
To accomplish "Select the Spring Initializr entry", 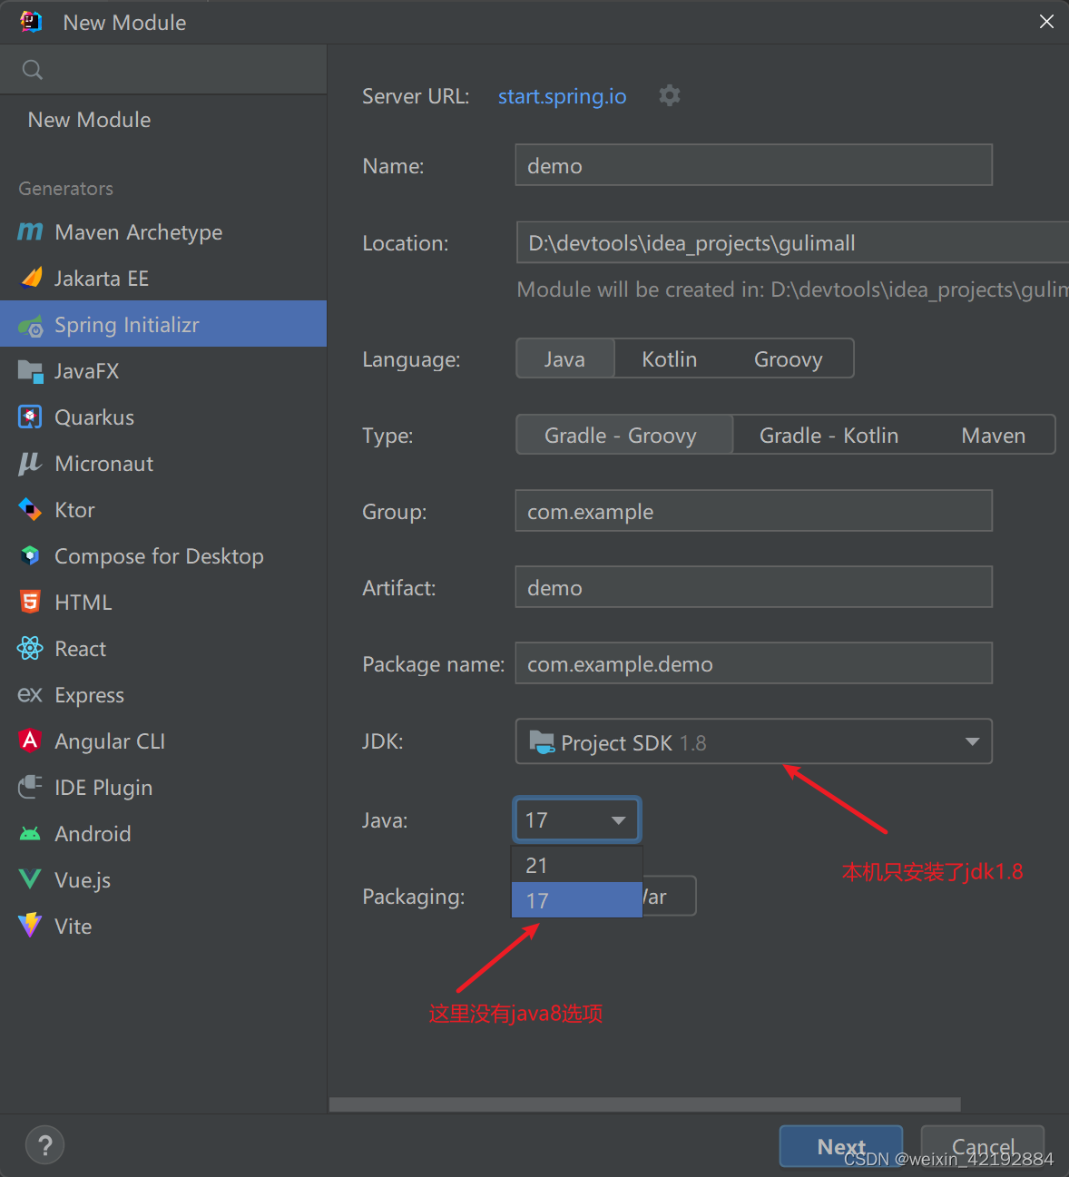I will pyautogui.click(x=127, y=324).
